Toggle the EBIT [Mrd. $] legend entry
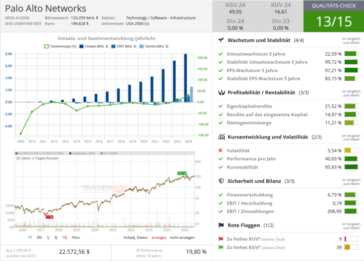364x261 pixels. pyautogui.click(x=124, y=46)
